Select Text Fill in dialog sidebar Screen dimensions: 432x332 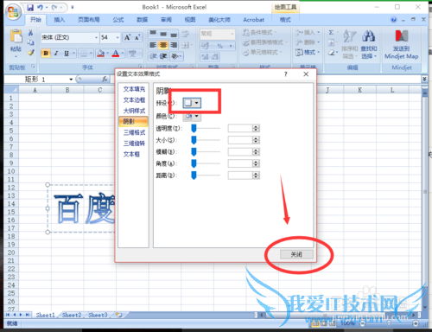[134, 89]
